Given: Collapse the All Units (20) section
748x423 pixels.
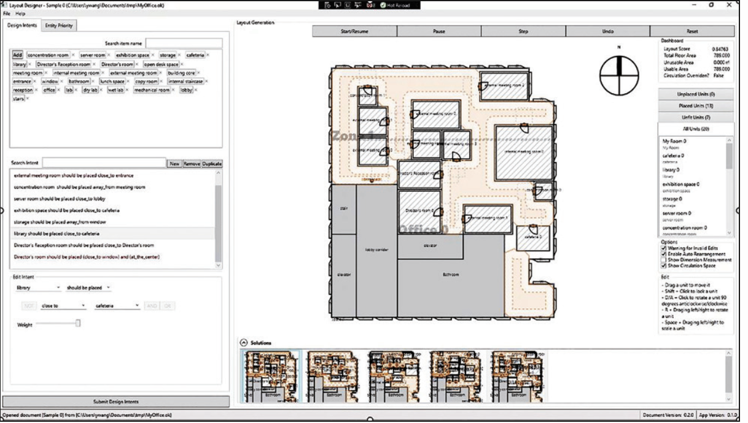Looking at the screenshot, I should (696, 129).
